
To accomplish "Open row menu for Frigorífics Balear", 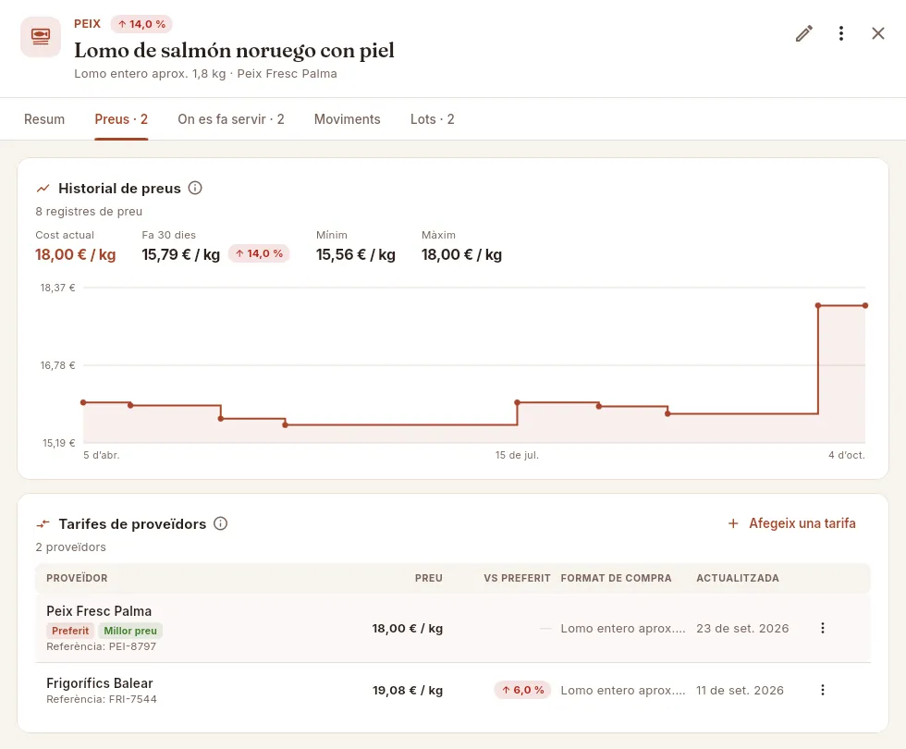I will (823, 690).
